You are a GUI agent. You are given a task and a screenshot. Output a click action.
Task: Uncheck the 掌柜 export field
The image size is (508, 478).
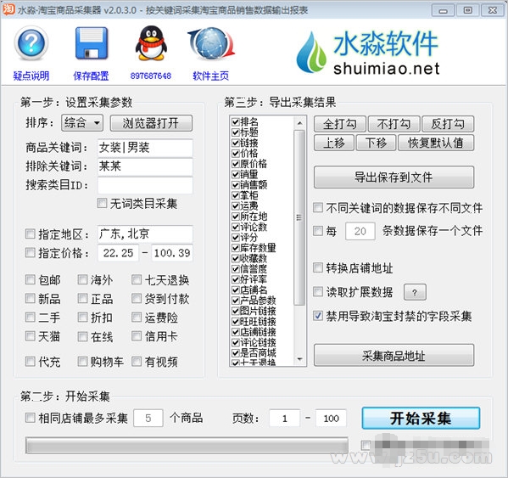pyautogui.click(x=236, y=195)
